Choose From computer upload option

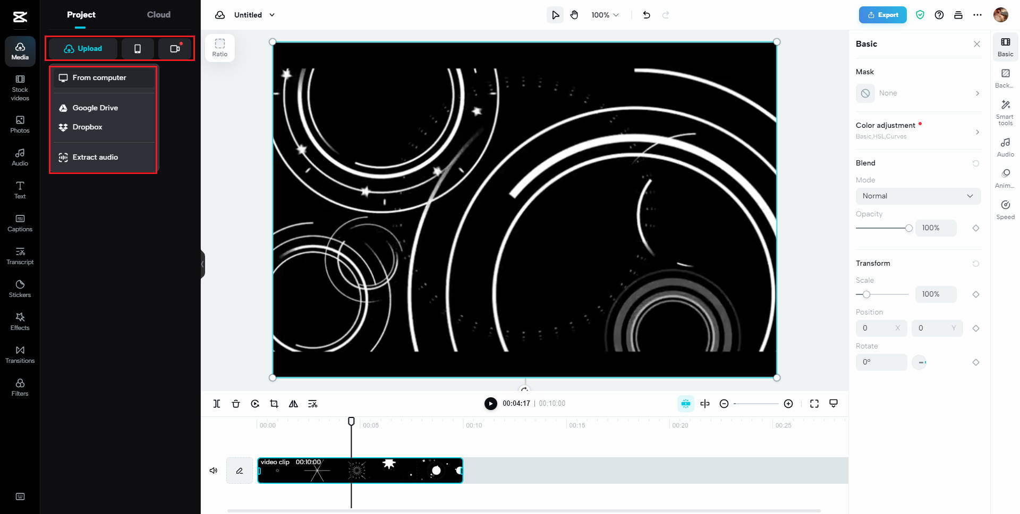coord(104,77)
